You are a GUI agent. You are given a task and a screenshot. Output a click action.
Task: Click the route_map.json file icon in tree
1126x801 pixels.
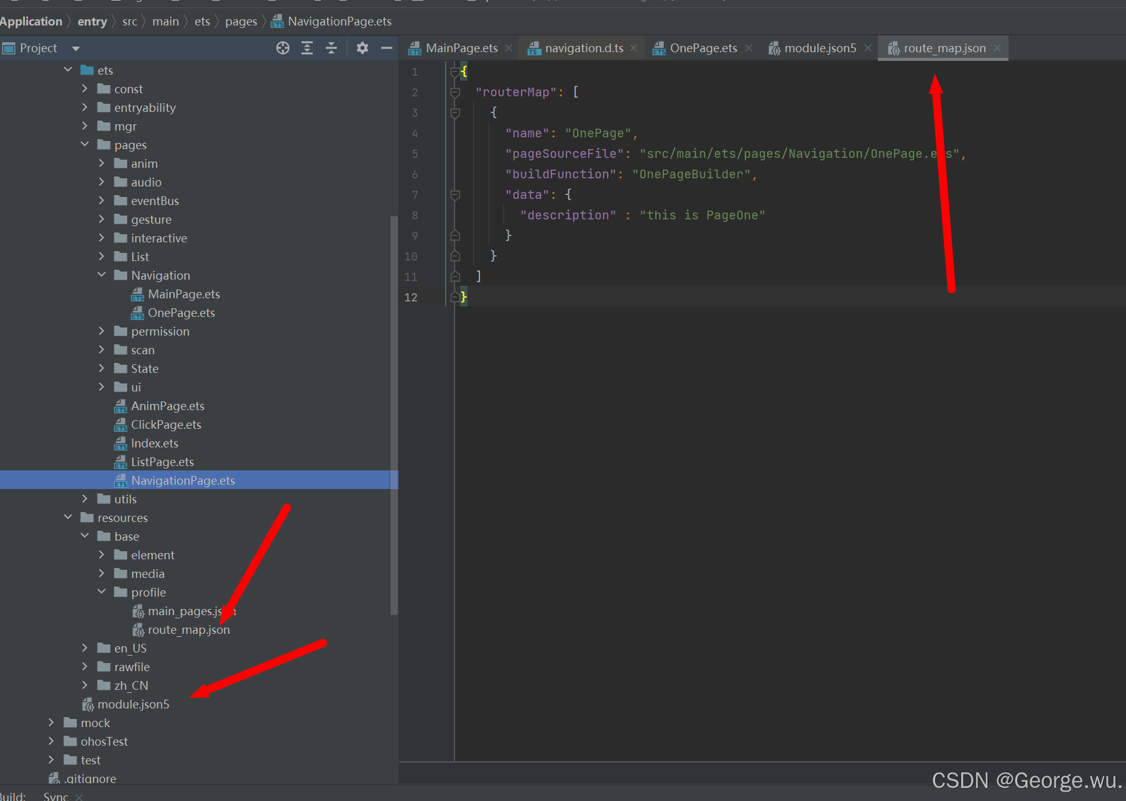[x=138, y=630]
